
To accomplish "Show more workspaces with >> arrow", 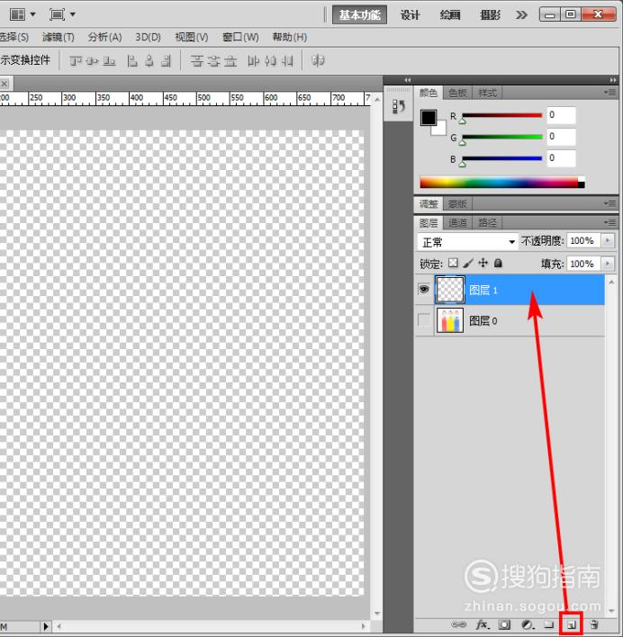I will pyautogui.click(x=521, y=15).
